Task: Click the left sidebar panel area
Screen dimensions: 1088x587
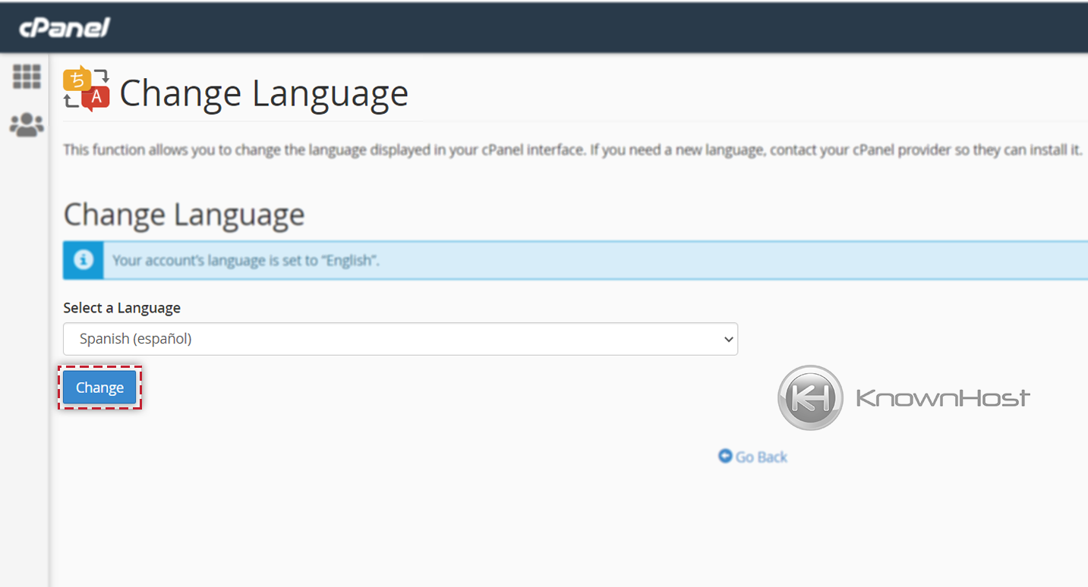Action: tap(27, 303)
